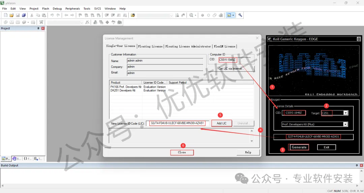Click the Exit button in keygen

pos(326,147)
